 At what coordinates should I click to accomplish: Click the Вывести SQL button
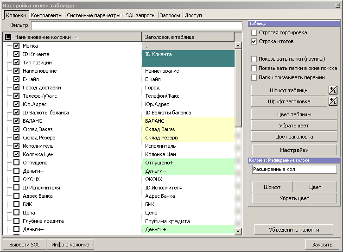[24, 245]
